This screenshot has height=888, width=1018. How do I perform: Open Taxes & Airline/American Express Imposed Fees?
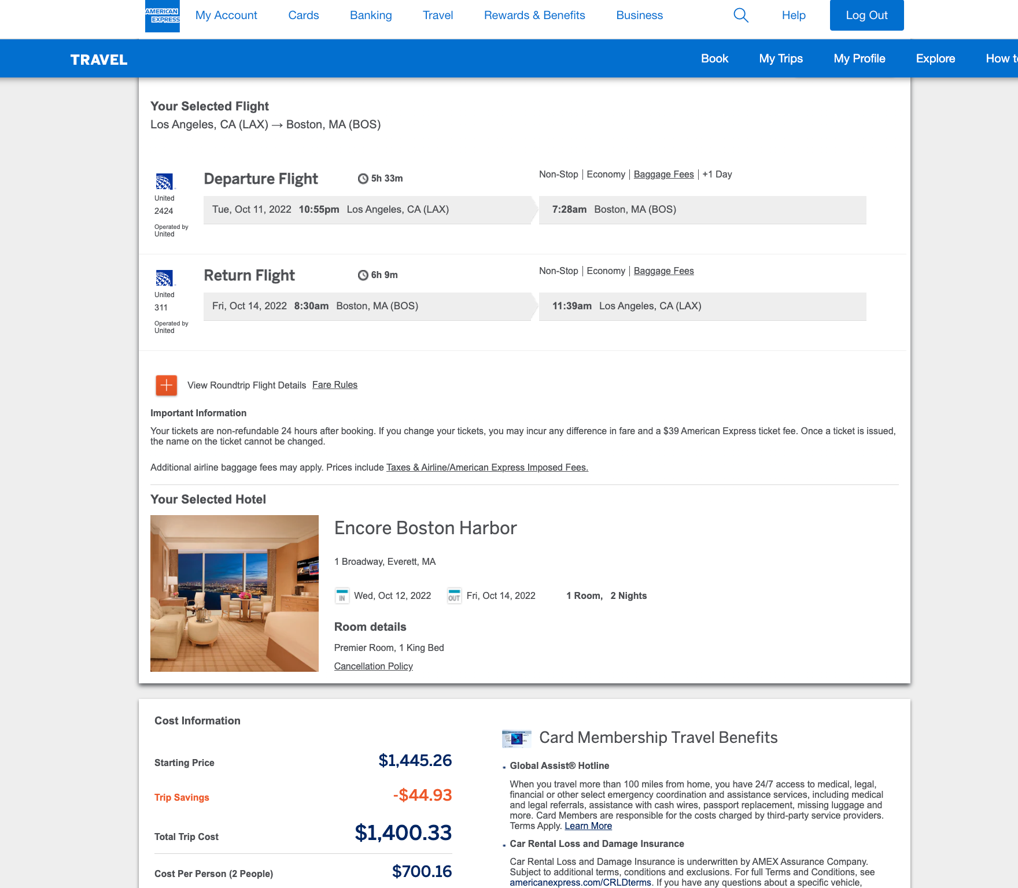pos(487,468)
